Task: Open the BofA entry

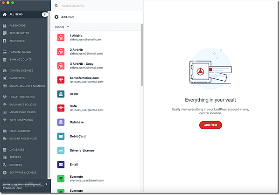Action: (96, 108)
